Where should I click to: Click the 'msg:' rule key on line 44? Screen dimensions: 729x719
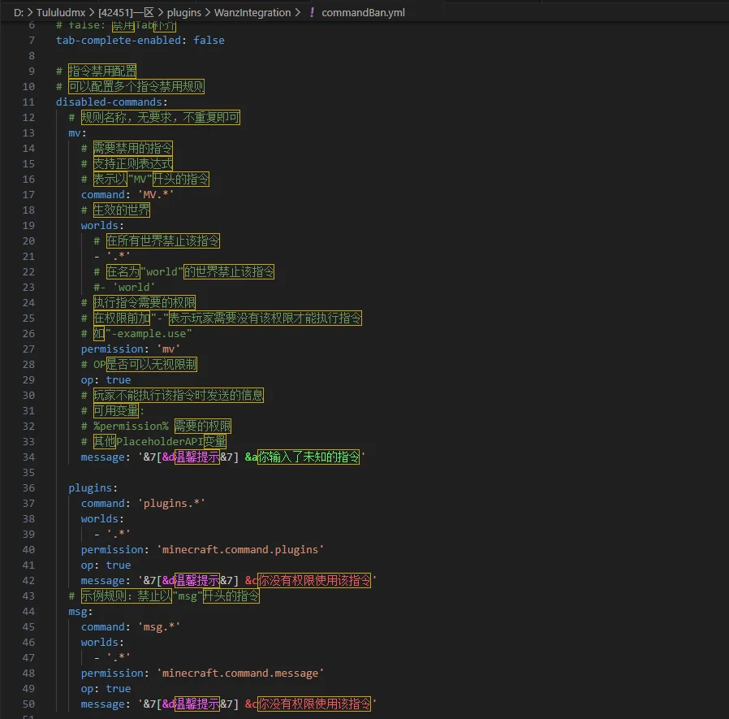pos(80,612)
